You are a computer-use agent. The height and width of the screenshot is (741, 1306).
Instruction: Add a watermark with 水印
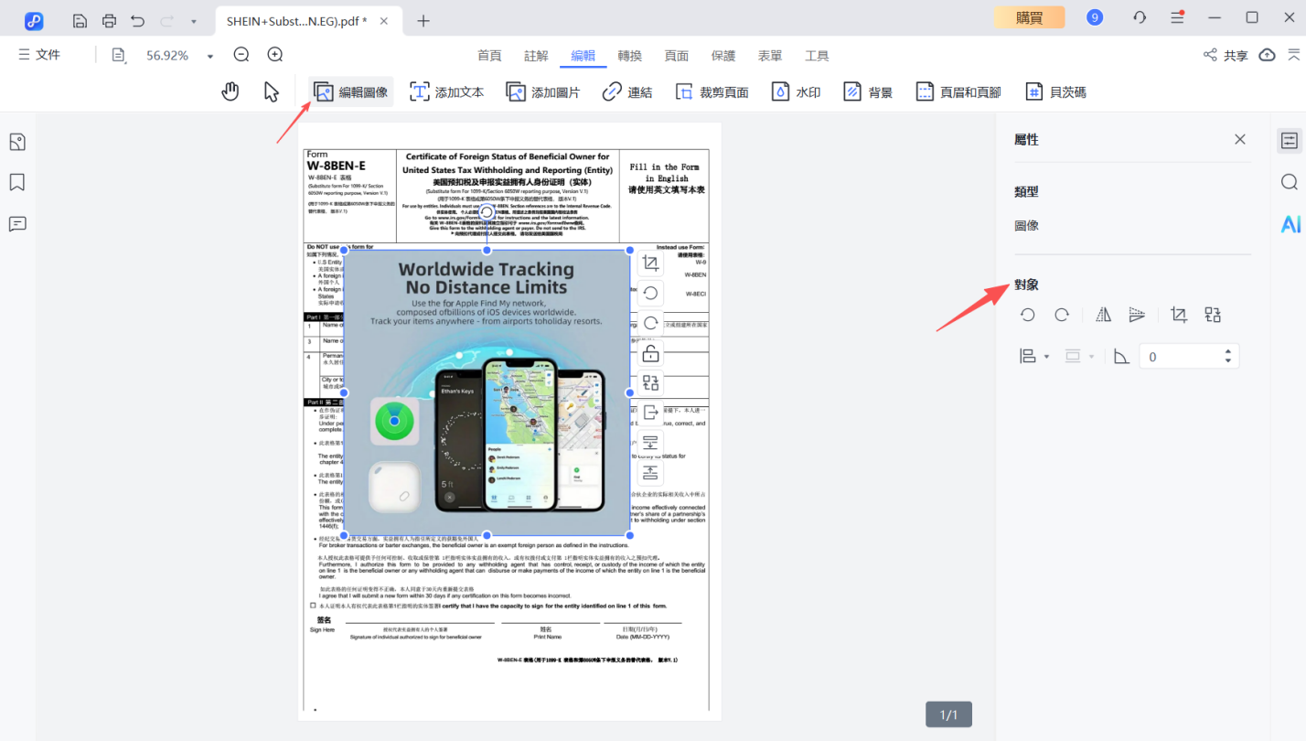[x=795, y=91]
